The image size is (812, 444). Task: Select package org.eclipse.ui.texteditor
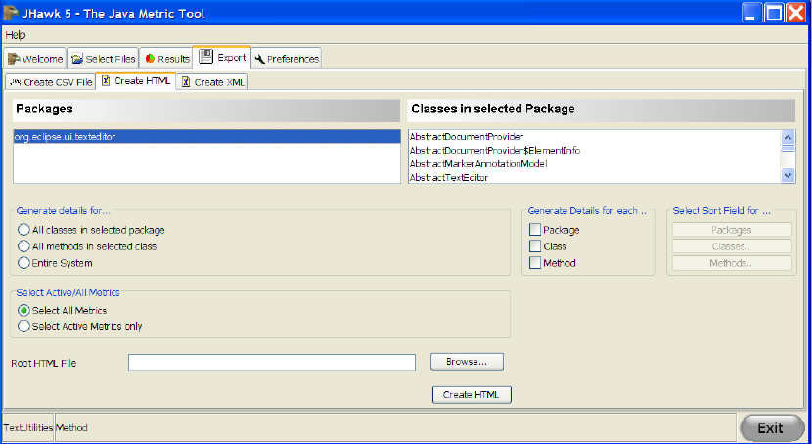tap(206, 137)
